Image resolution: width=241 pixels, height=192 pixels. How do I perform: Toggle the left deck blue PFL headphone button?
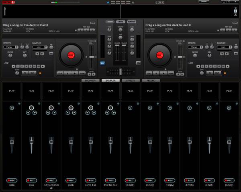click(102, 63)
